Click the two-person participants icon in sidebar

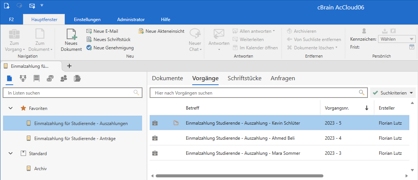64,78
